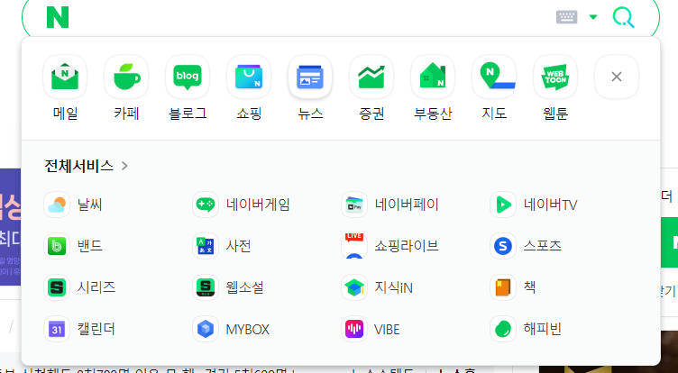Open the Calendar (캘린더) icon

(x=57, y=329)
